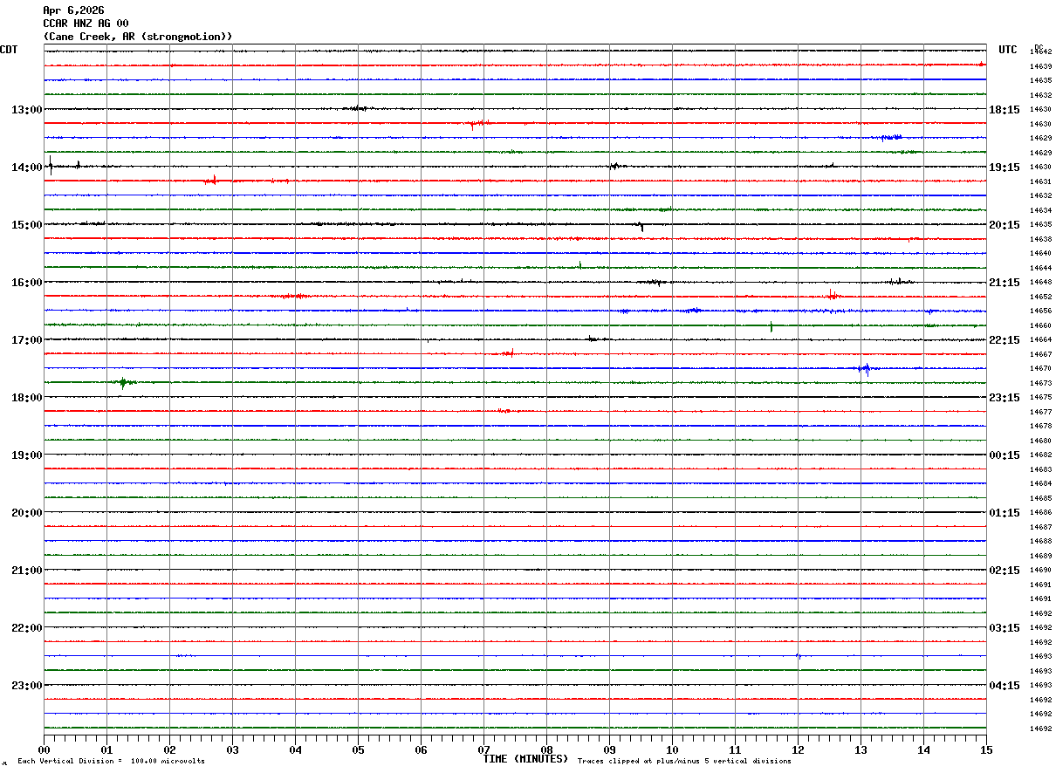1056x773 pixels.
Task: Click the '14:00' CDT hour label
Action: pyautogui.click(x=26, y=167)
